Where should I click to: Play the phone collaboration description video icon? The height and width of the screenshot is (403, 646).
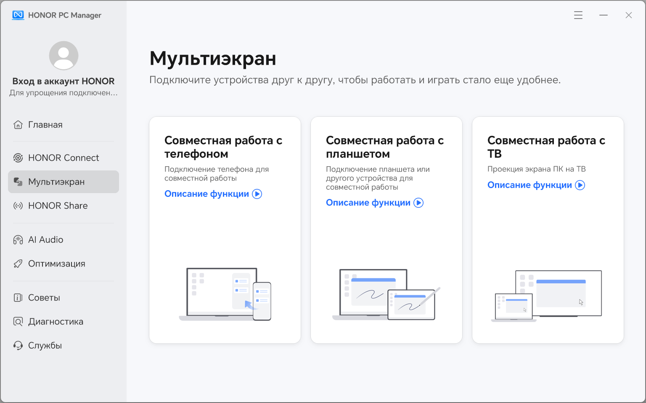(257, 194)
